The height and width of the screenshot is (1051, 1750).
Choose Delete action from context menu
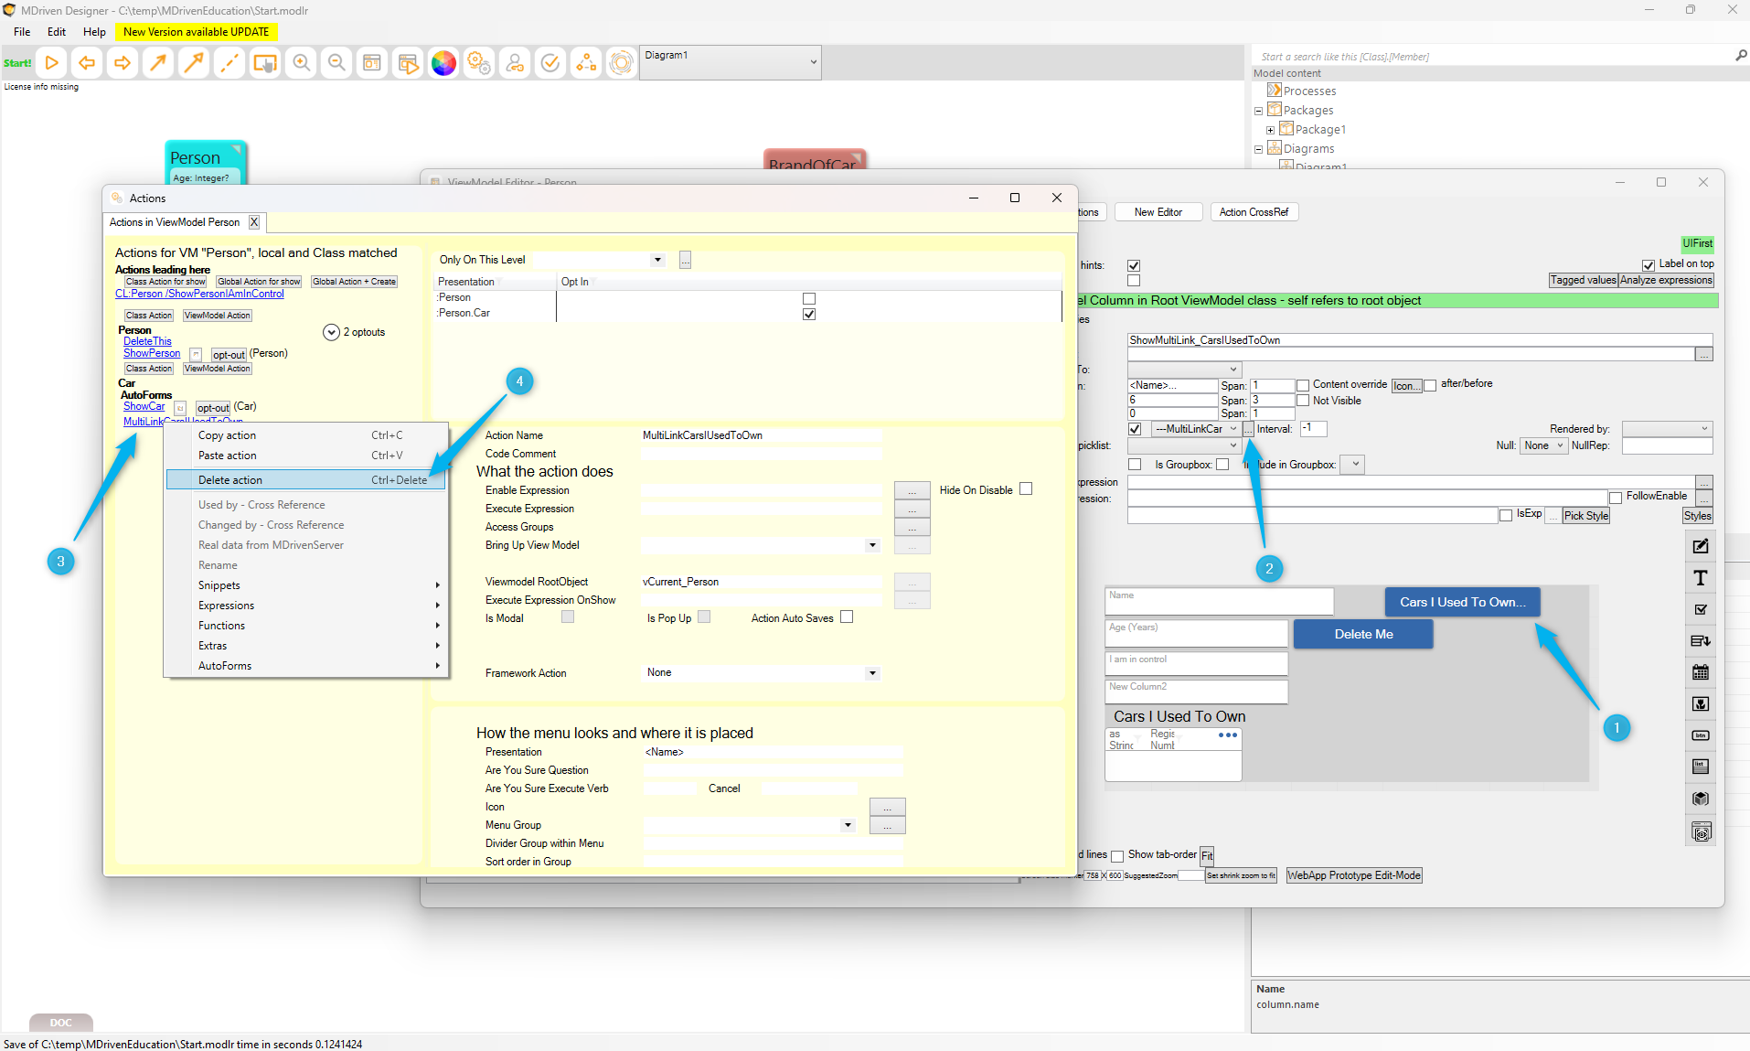point(230,480)
